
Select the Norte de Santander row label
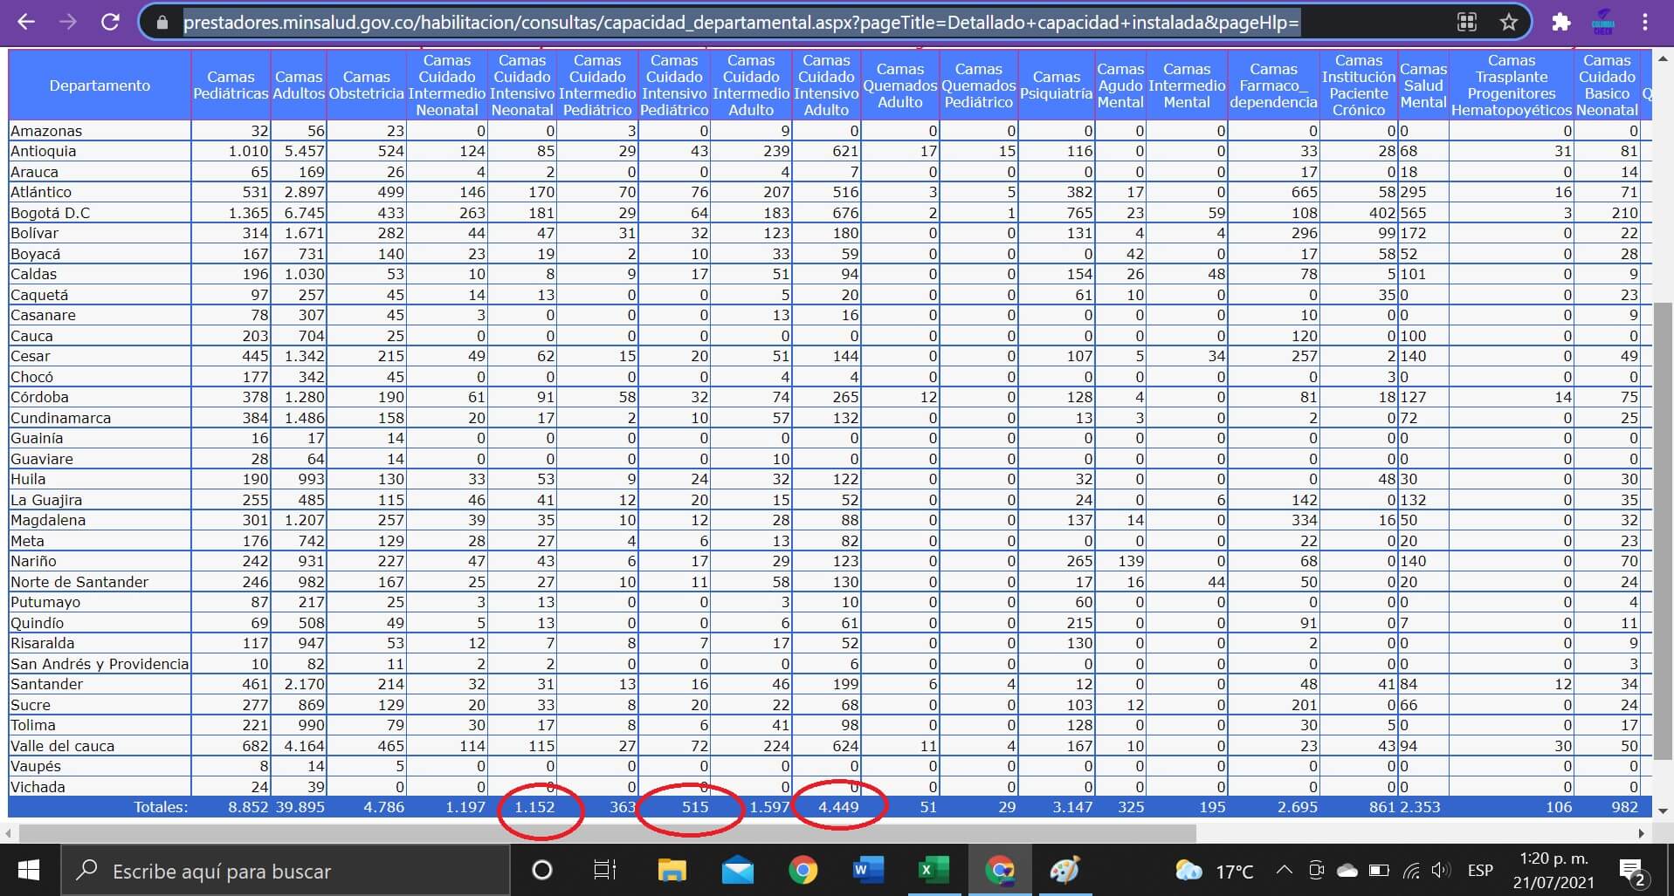(79, 582)
